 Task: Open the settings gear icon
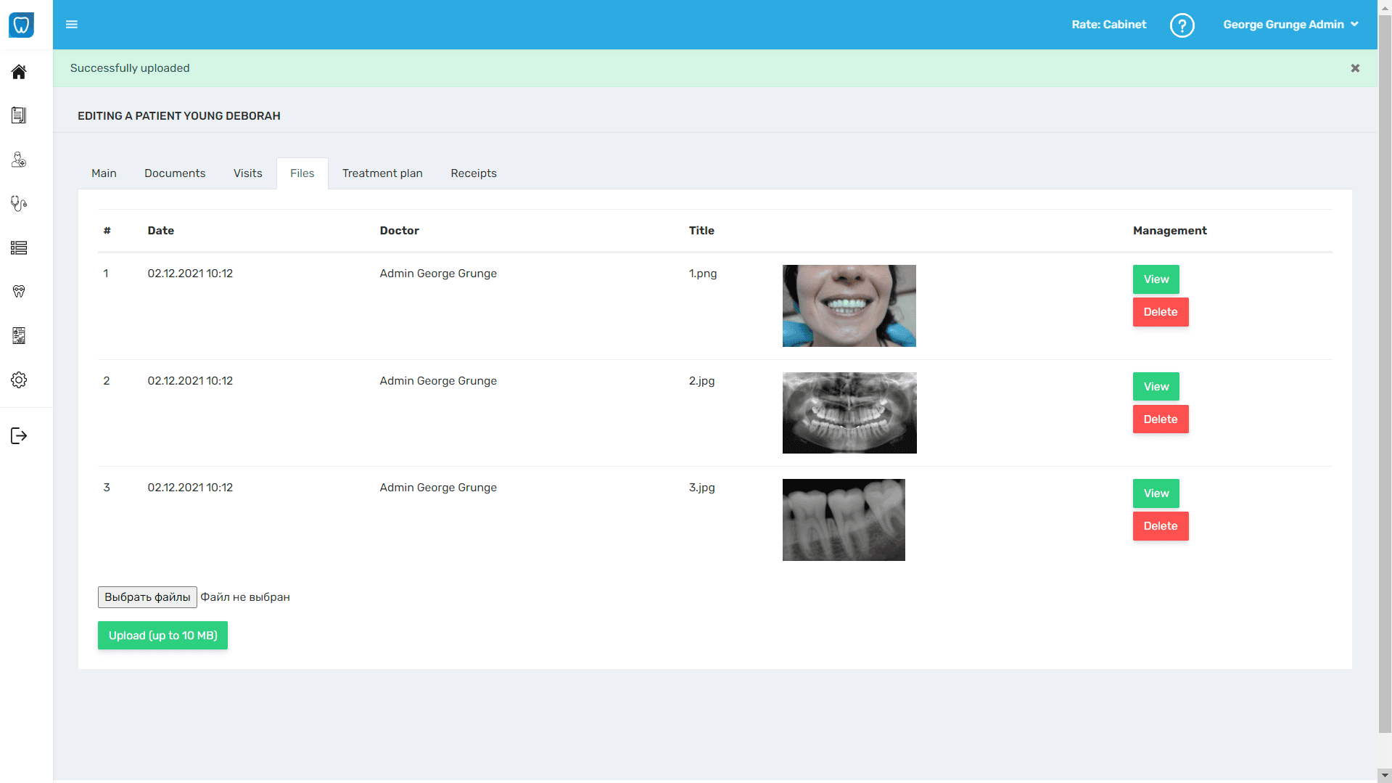(19, 380)
